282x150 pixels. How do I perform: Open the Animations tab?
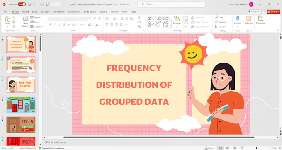tap(74, 12)
